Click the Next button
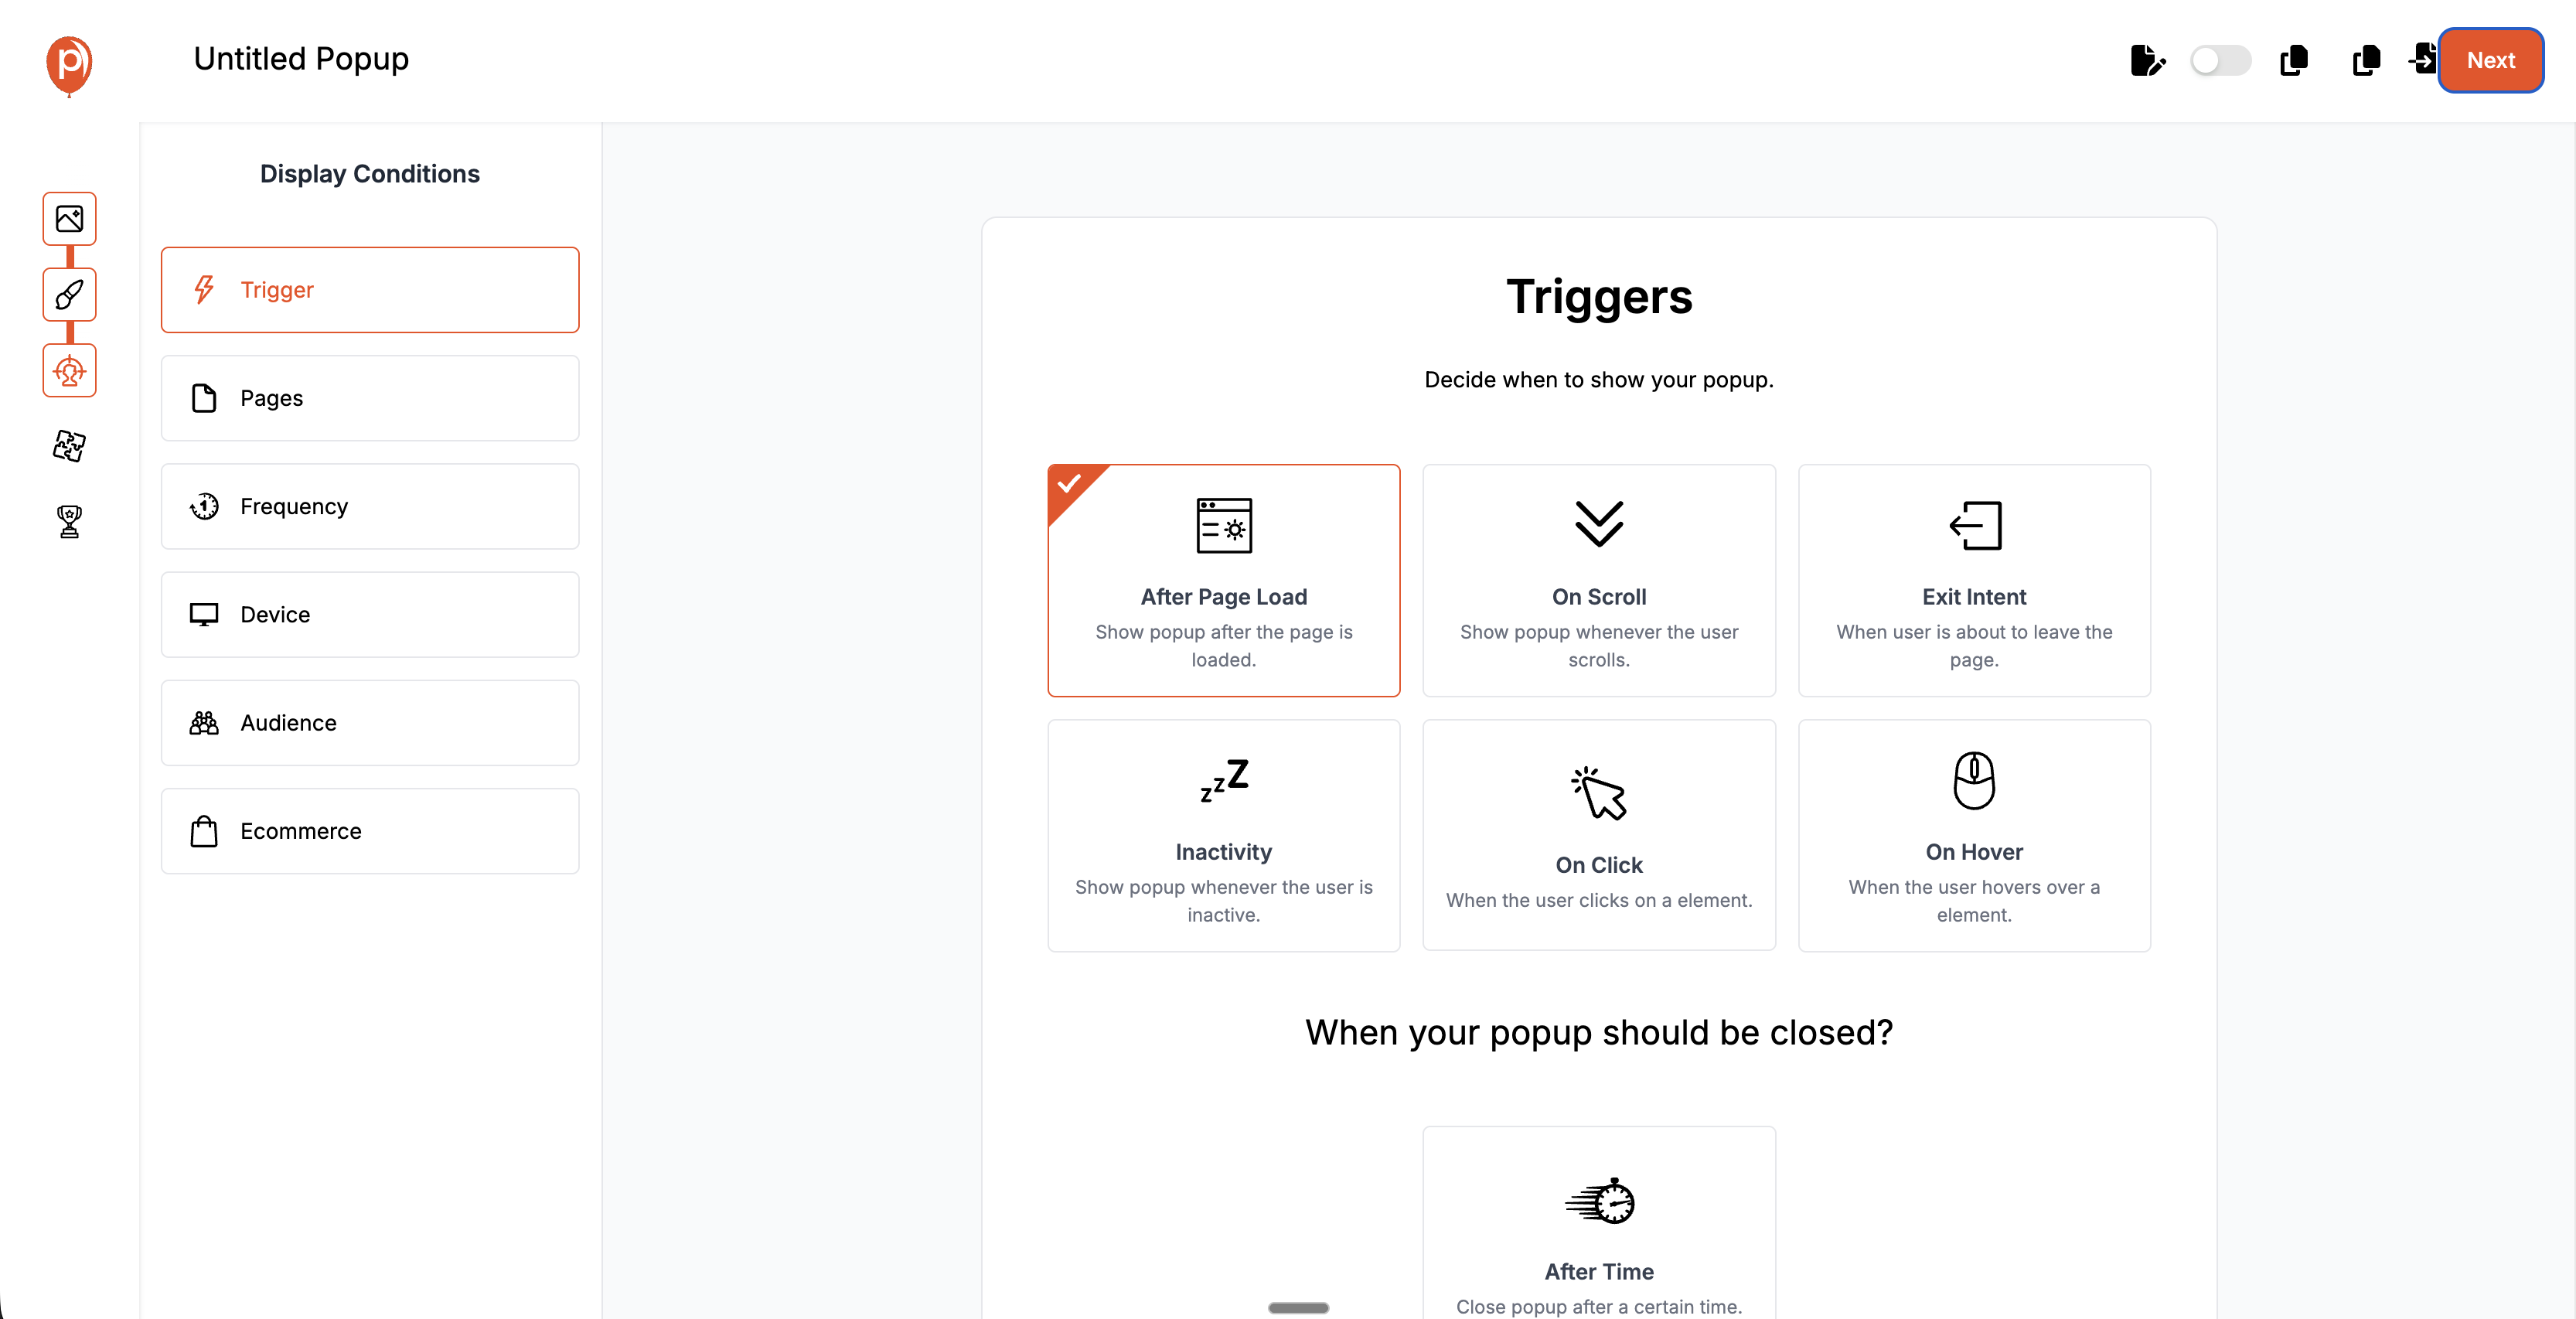The image size is (2576, 1319). coord(2491,60)
